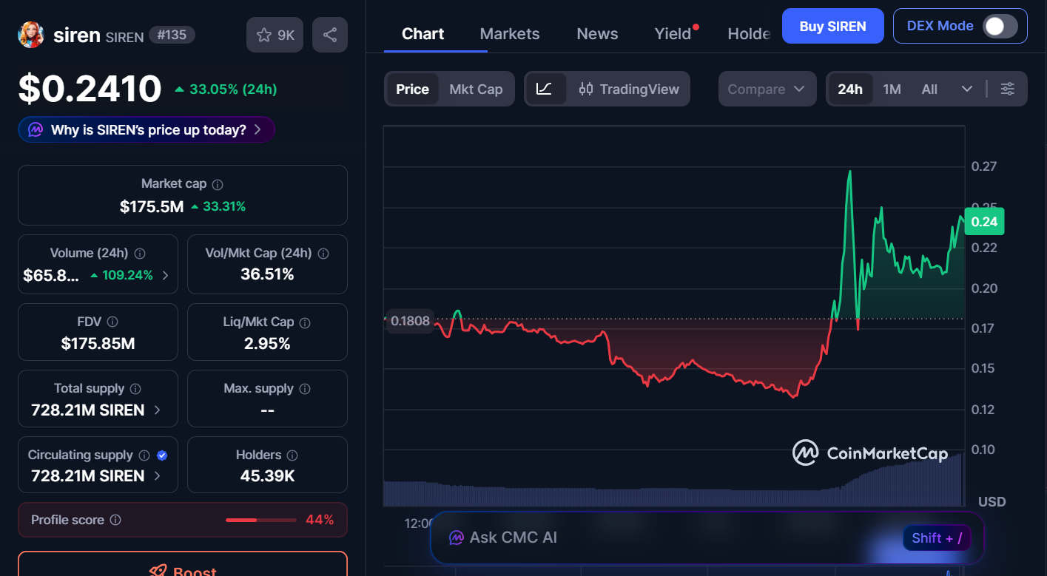This screenshot has height=576, width=1047.
Task: Enable DEX Mode with the switch
Action: pos(1000,25)
